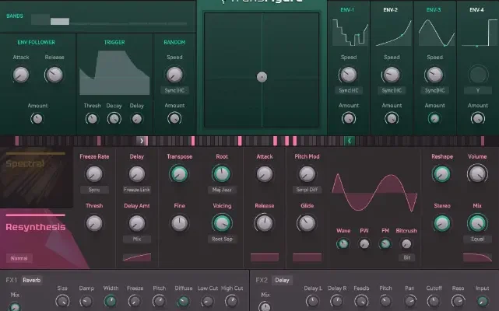Open the FX2 Delay effect selector
Viewport: 499px width, 311px height.
pos(281,280)
